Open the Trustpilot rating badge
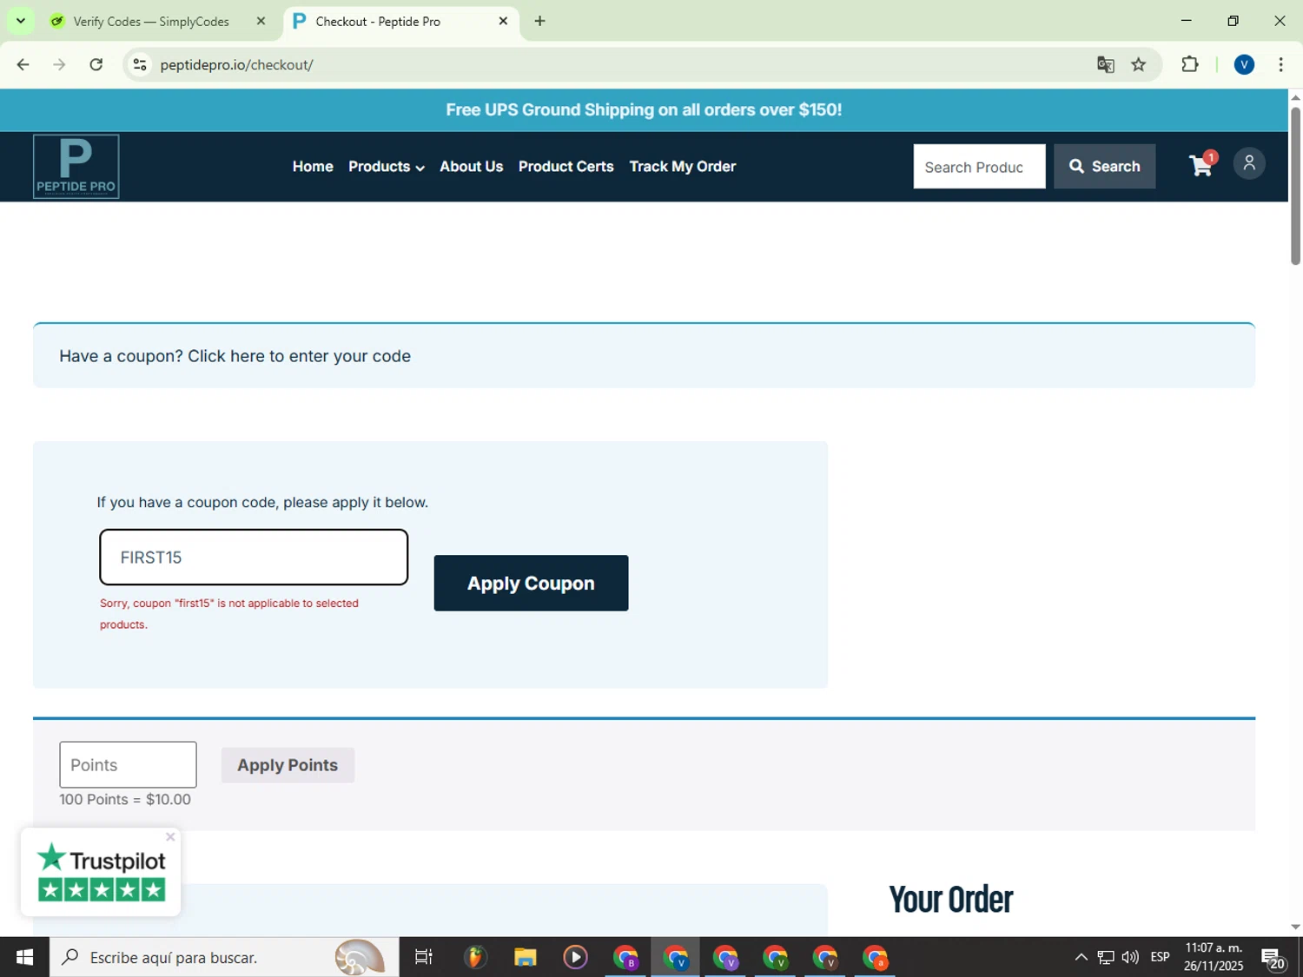 [101, 872]
